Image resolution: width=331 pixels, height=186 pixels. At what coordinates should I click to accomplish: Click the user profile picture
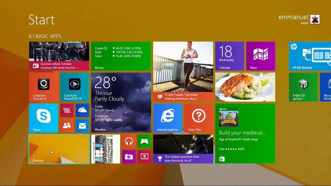[315, 19]
